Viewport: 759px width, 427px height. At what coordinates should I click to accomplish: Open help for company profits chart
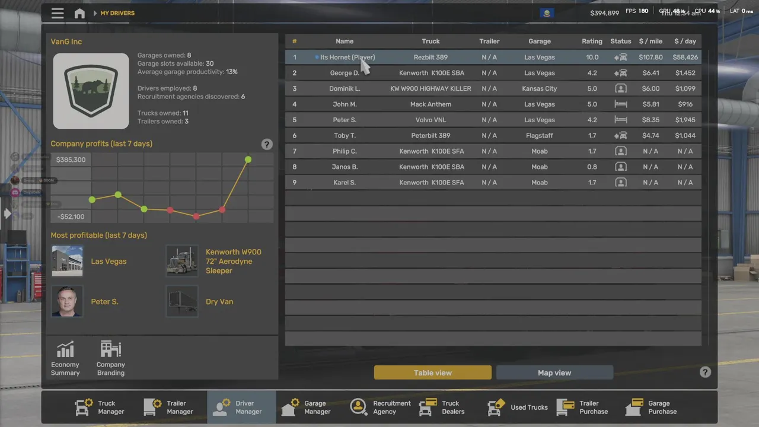point(267,144)
